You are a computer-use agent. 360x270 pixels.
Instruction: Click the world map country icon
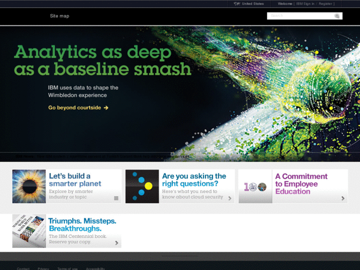point(237,3)
